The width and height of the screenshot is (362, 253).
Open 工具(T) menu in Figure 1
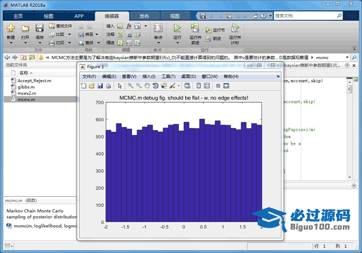(x=168, y=76)
